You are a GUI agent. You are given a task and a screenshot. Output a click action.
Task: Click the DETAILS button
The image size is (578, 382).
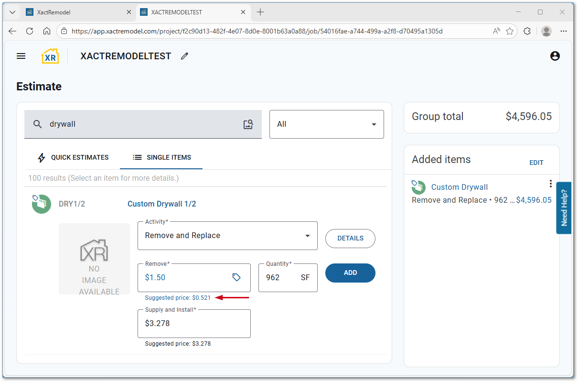click(x=350, y=238)
